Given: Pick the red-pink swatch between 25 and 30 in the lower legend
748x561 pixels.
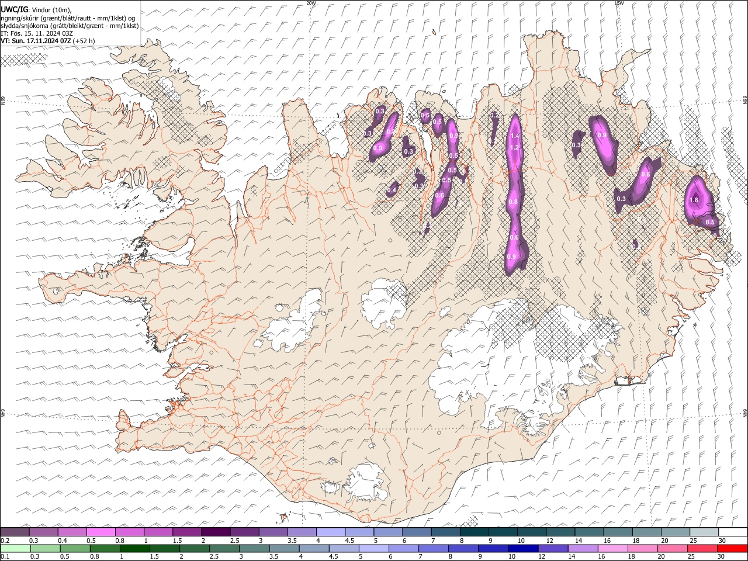Looking at the screenshot, I should pyautogui.click(x=704, y=549).
